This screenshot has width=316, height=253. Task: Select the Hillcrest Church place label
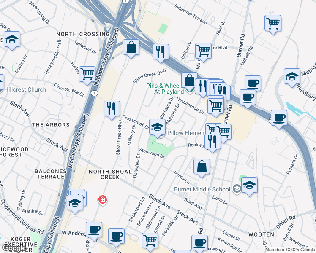coord(25,89)
